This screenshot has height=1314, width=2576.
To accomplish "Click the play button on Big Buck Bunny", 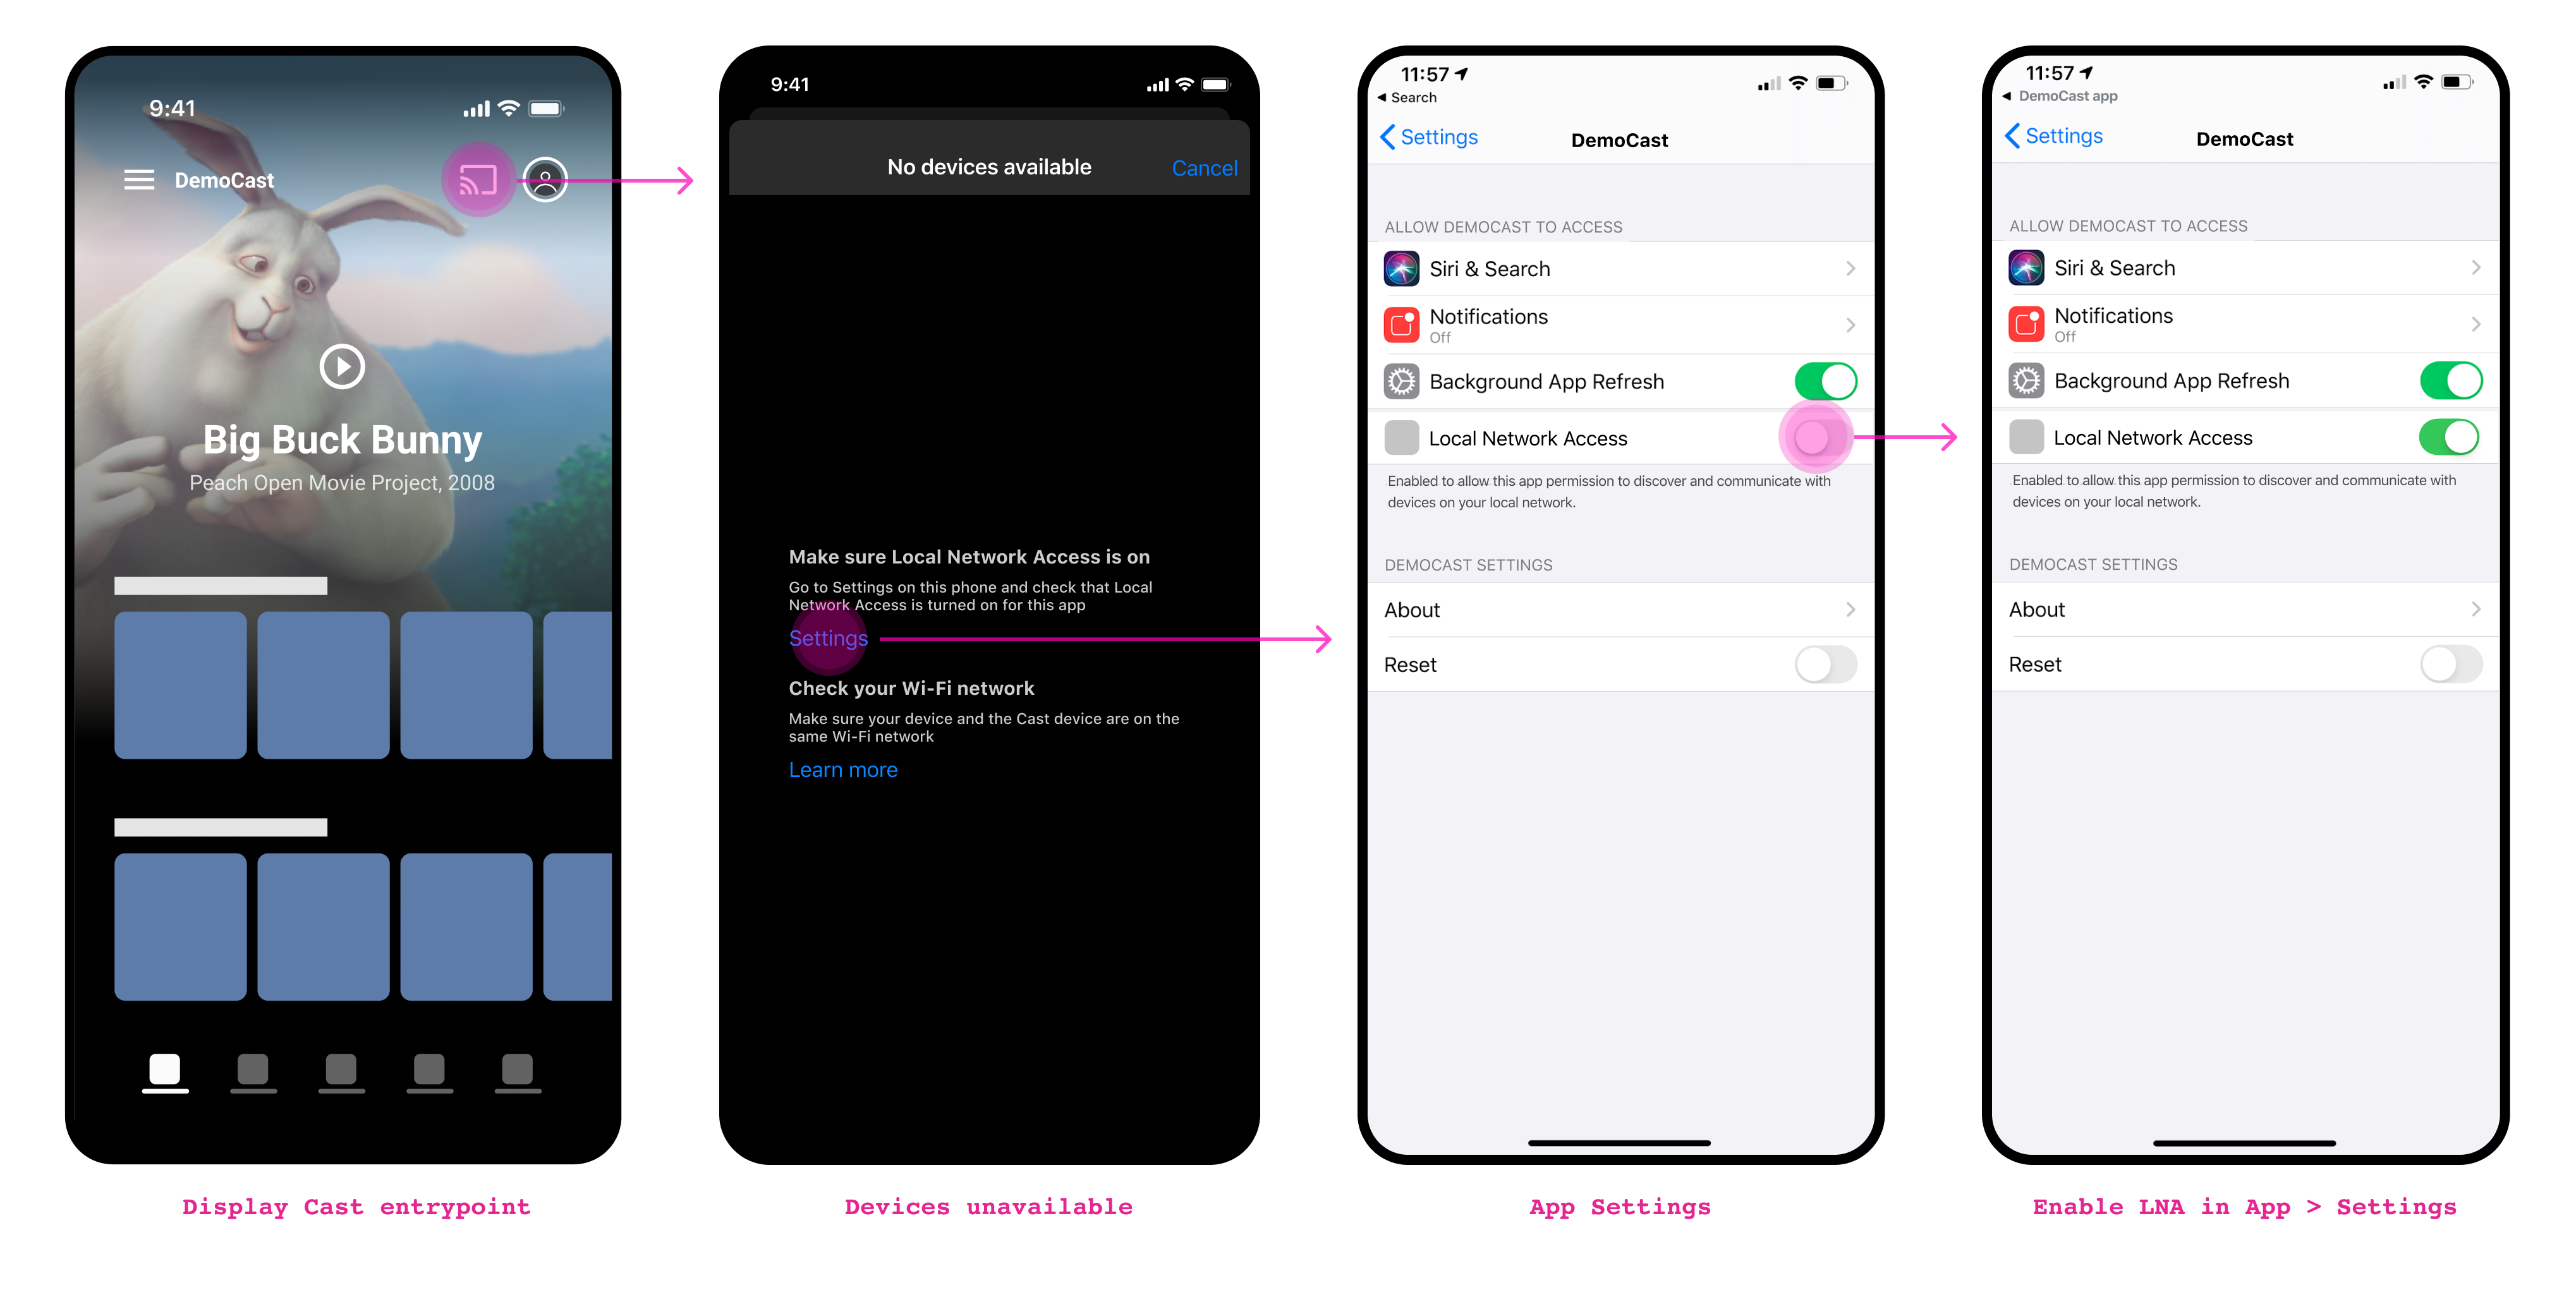I will click(x=342, y=365).
